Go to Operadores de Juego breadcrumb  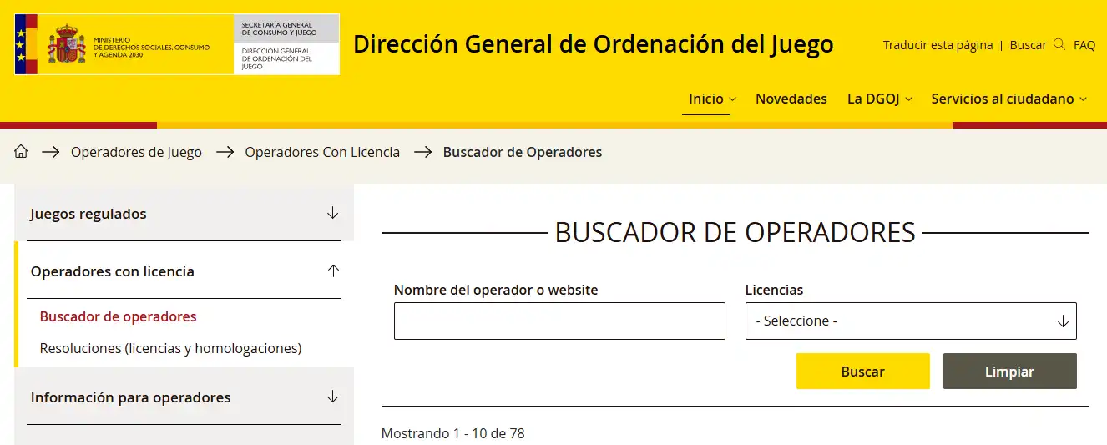tap(136, 152)
